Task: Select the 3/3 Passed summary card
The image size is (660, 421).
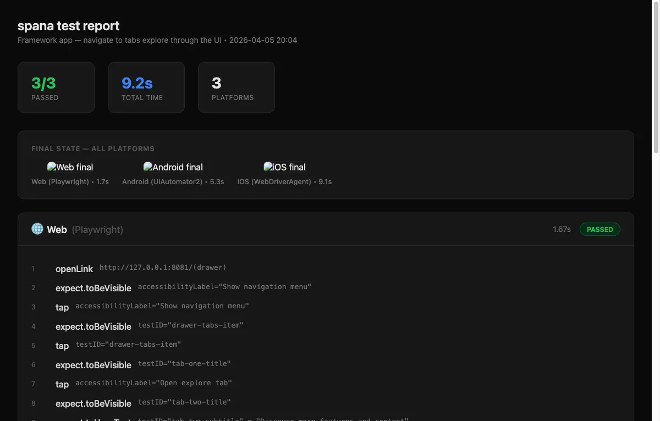Action: 56,87
